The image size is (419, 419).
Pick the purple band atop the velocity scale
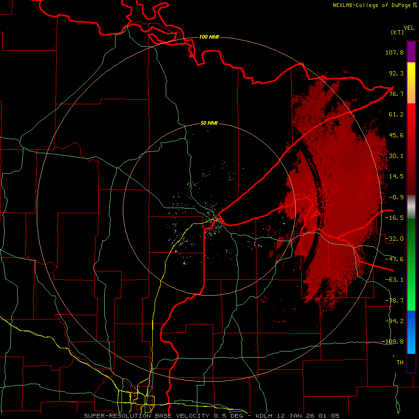411,52
